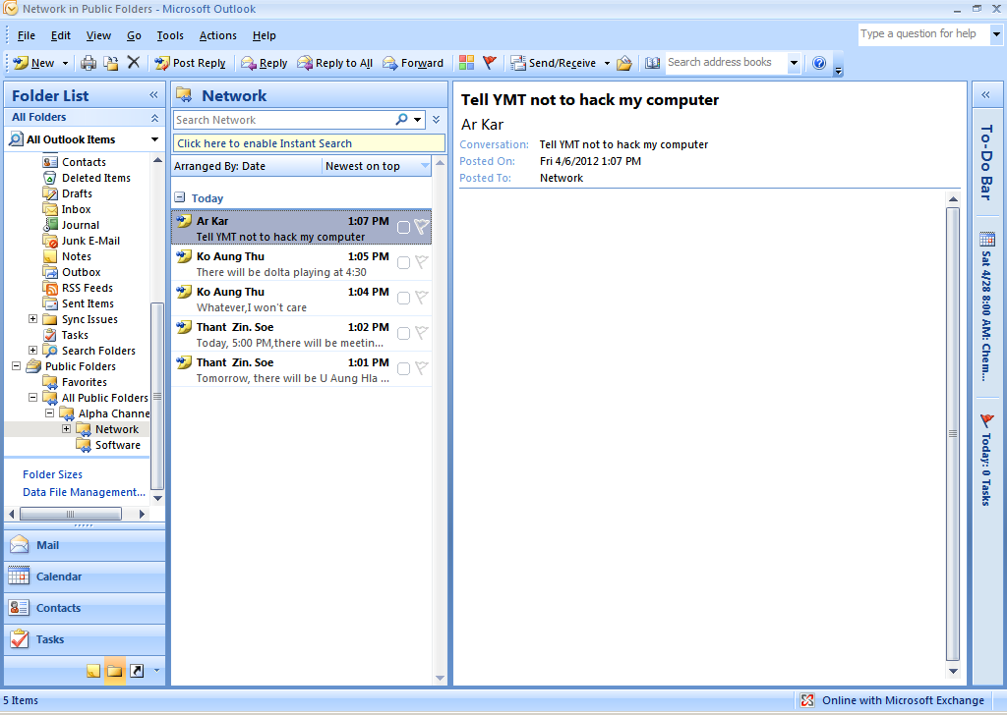1007x715 pixels.
Task: Click the Search Network input field
Action: [x=283, y=120]
